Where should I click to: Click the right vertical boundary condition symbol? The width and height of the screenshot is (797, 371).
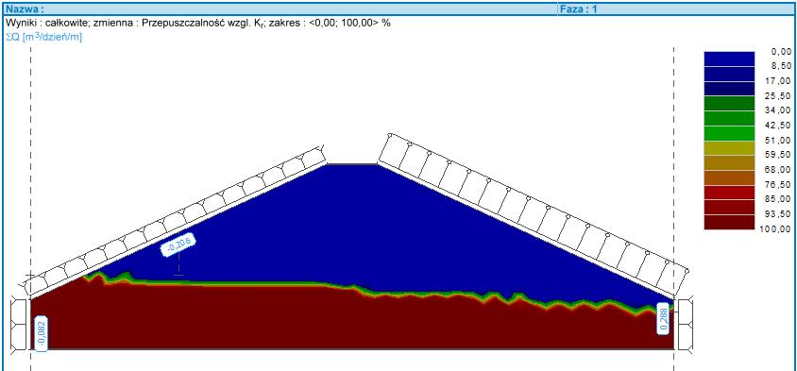pos(686,324)
